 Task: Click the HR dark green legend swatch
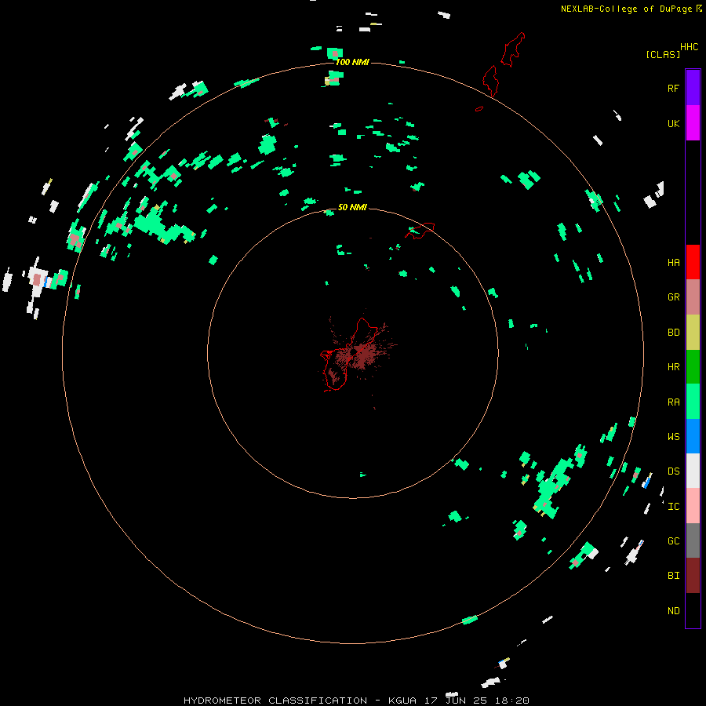pos(693,366)
